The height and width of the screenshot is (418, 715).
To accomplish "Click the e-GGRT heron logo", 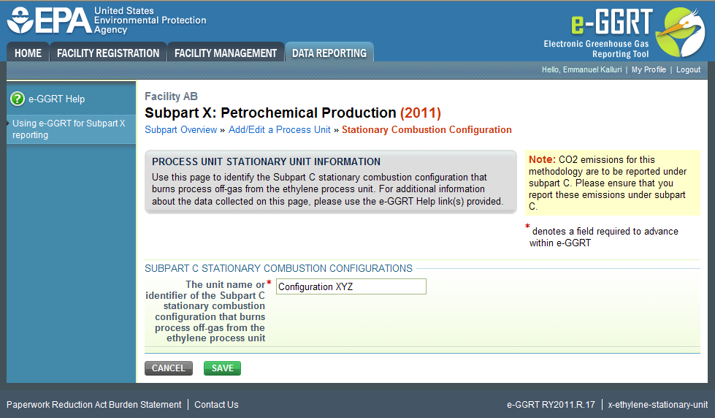I will 681,32.
